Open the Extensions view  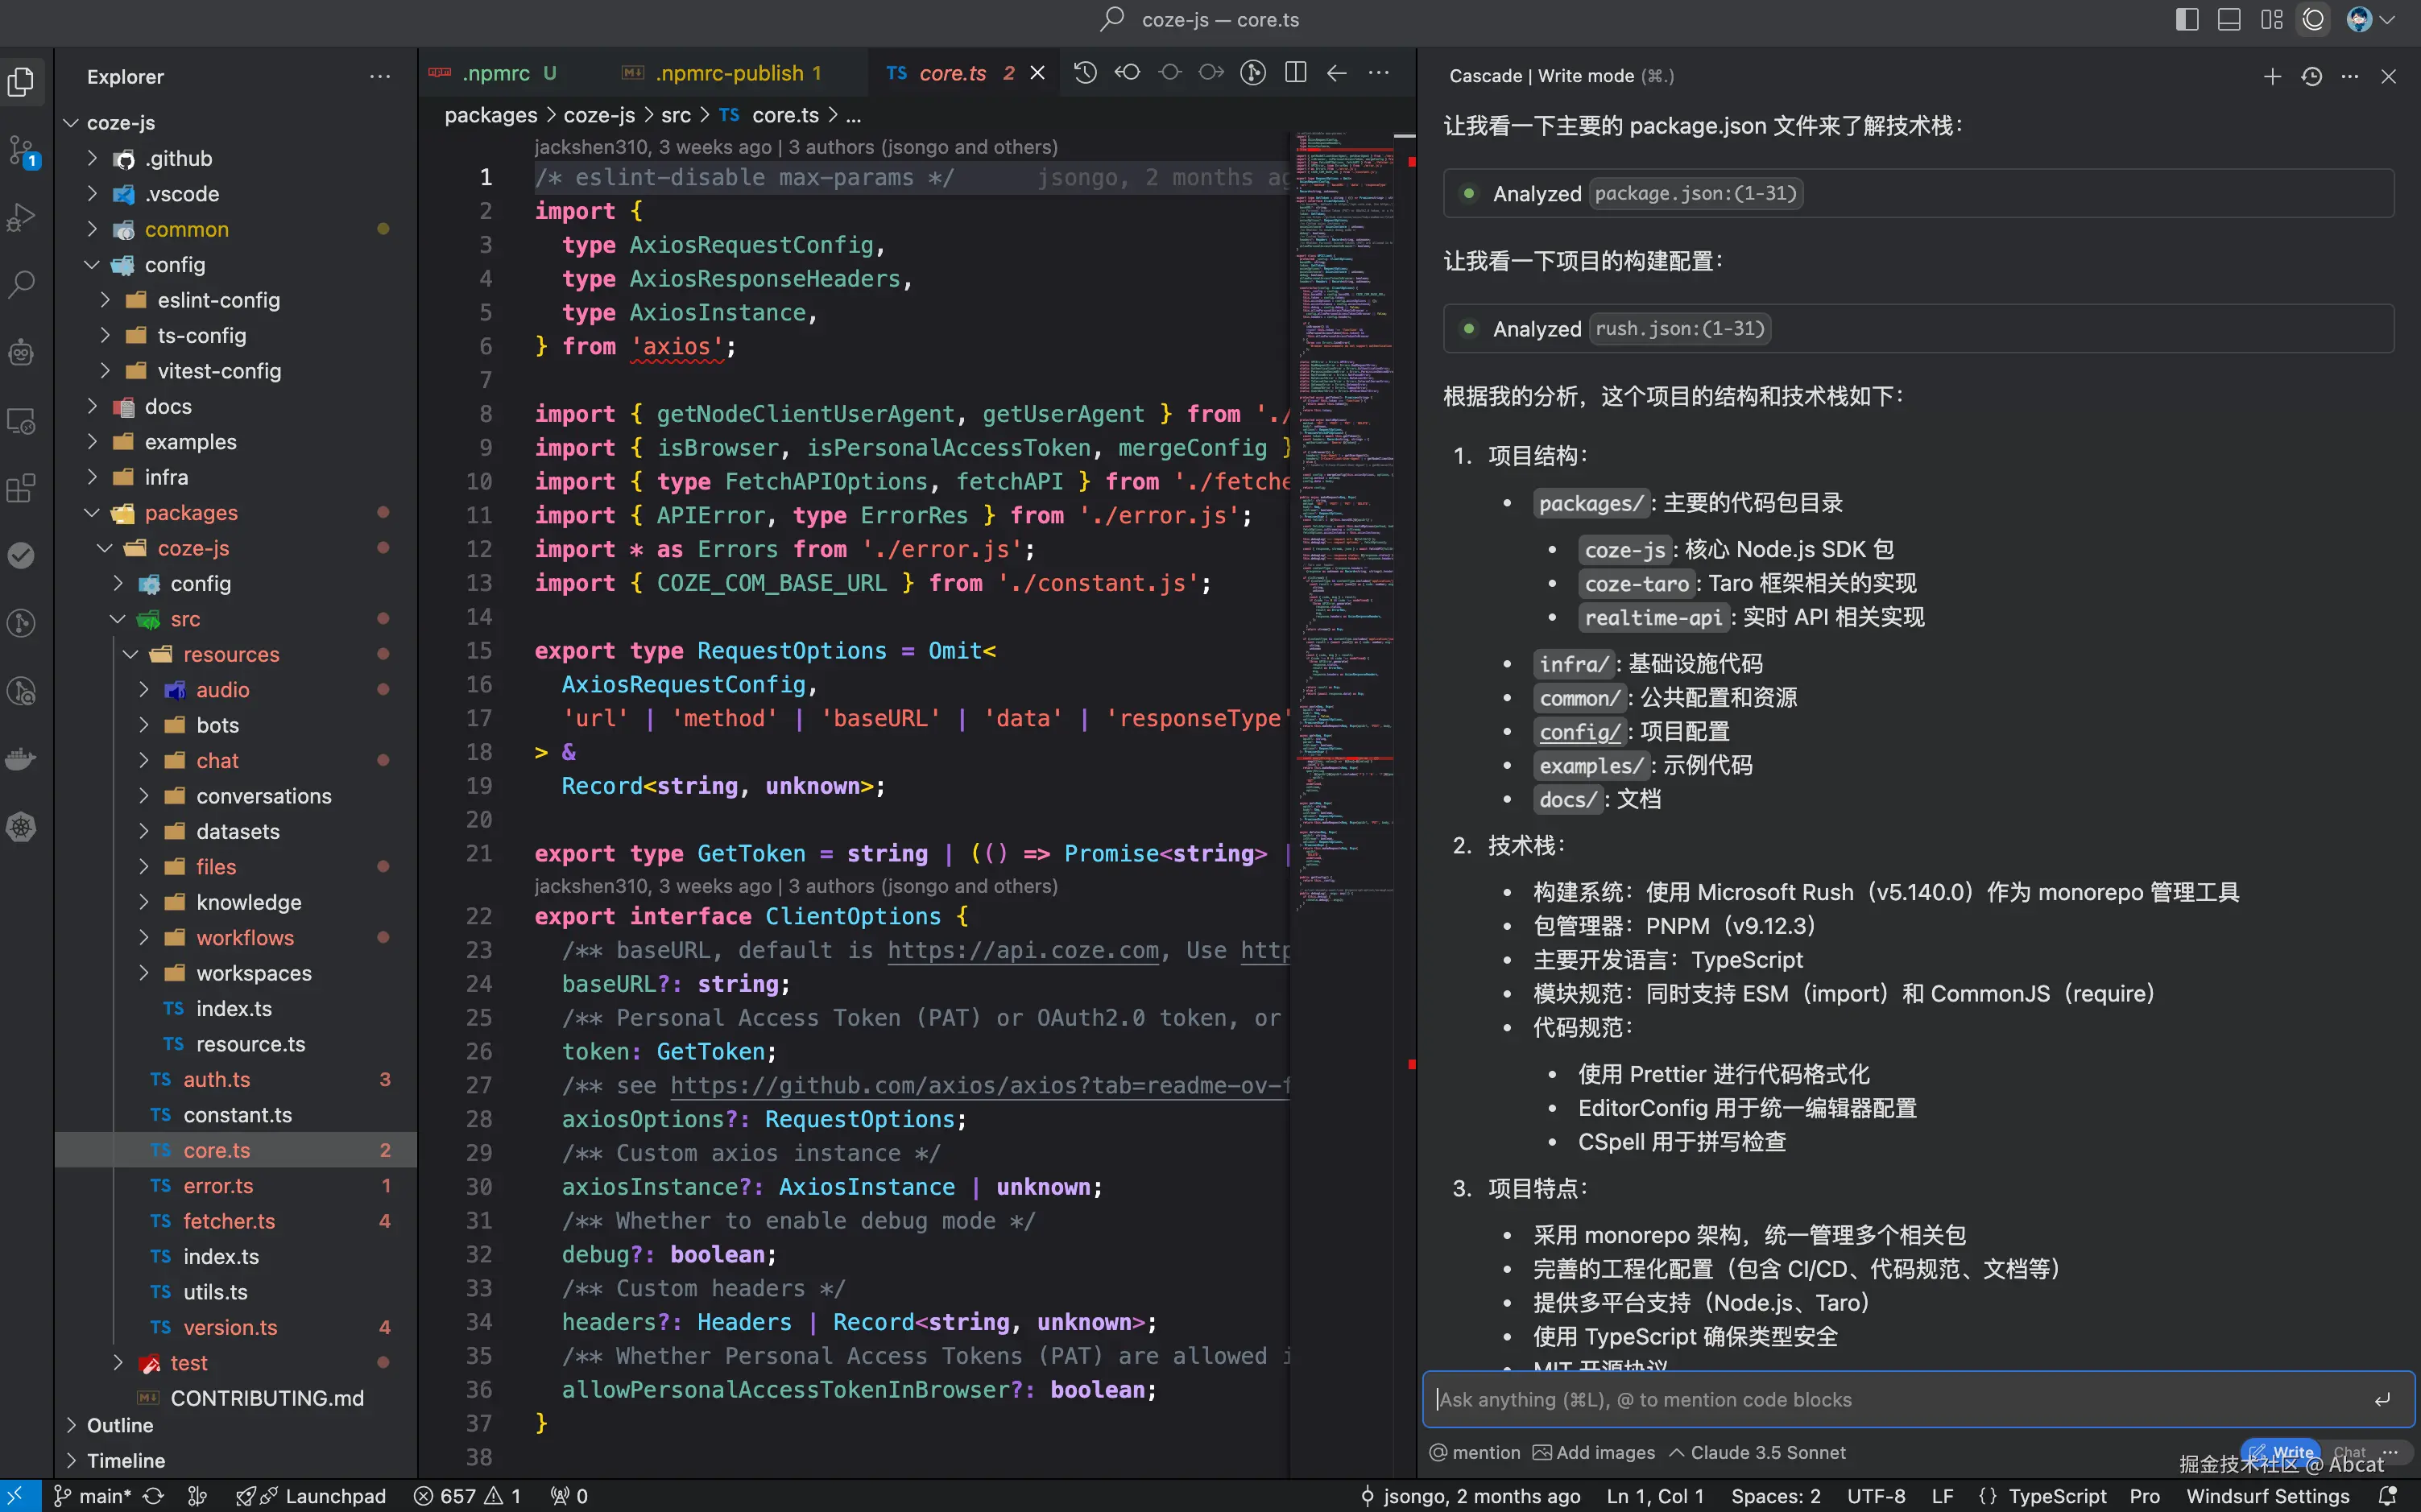pyautogui.click(x=22, y=489)
